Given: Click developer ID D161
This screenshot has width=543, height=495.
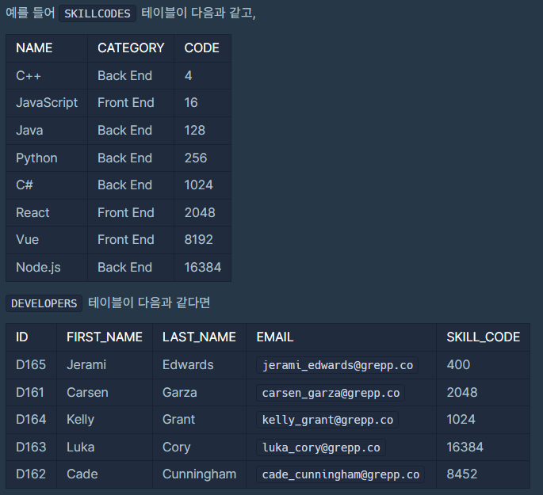Looking at the screenshot, I should (x=30, y=393).
